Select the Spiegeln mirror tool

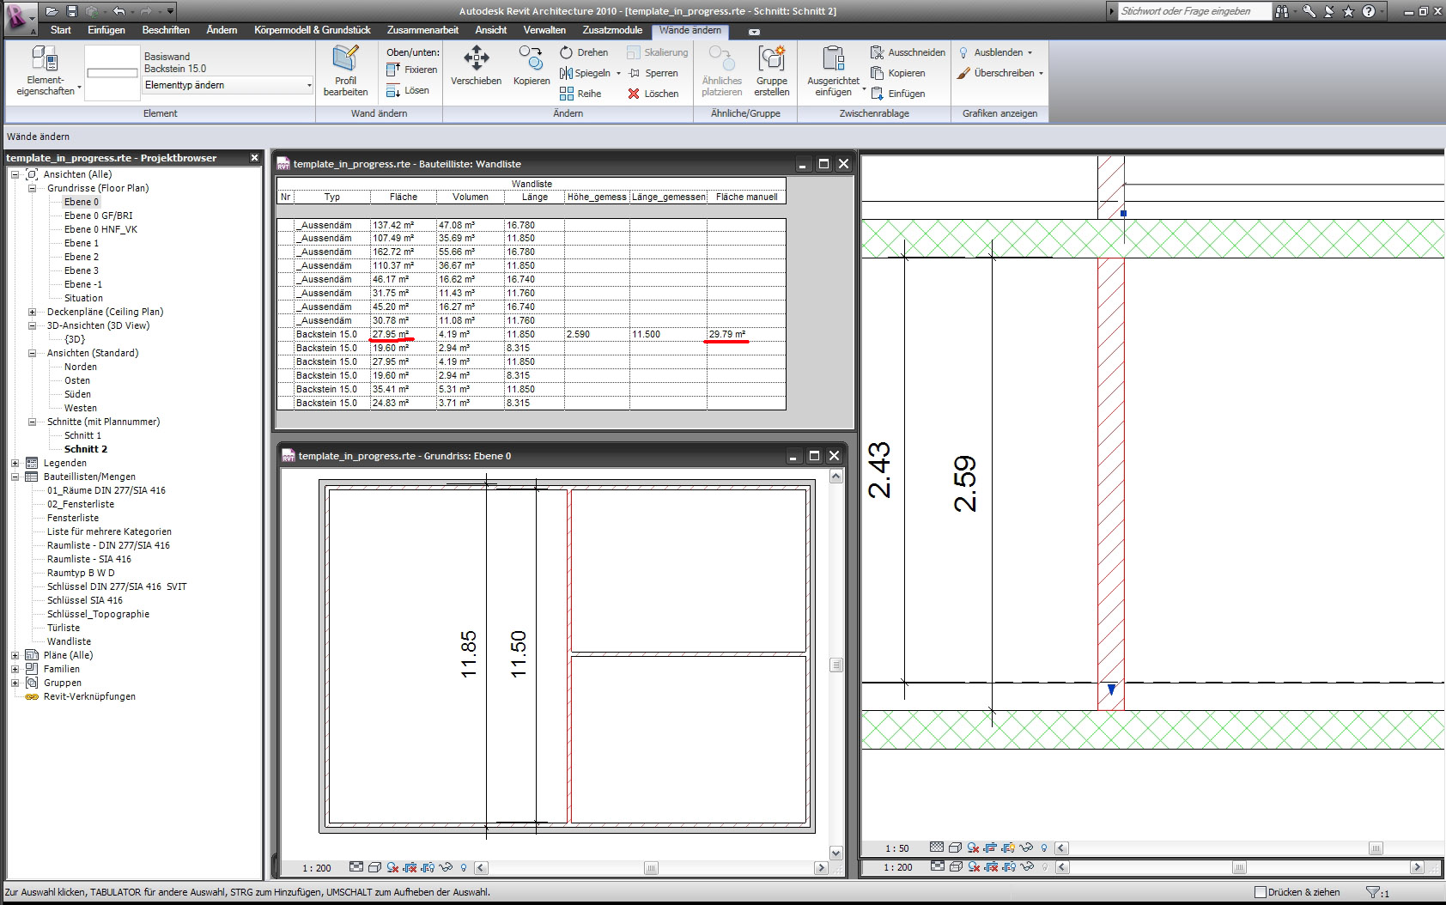585,73
